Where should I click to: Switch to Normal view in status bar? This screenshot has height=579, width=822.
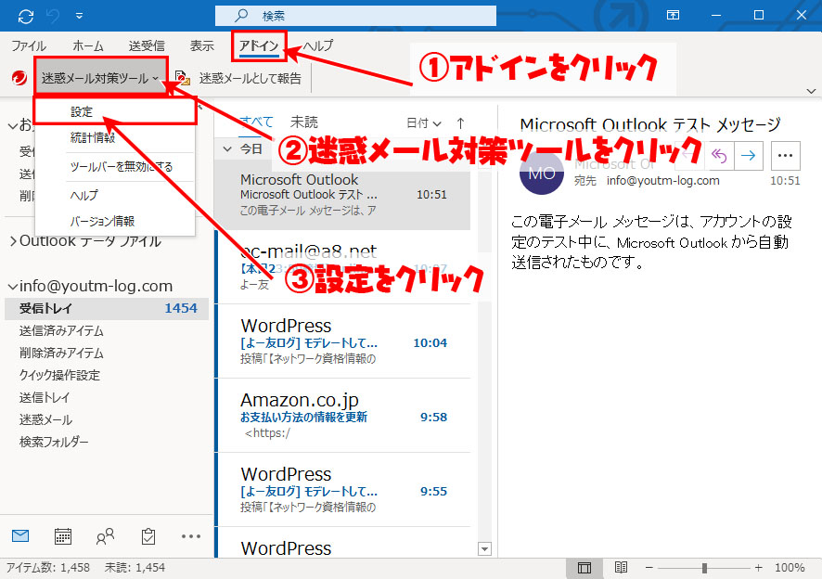tap(584, 568)
